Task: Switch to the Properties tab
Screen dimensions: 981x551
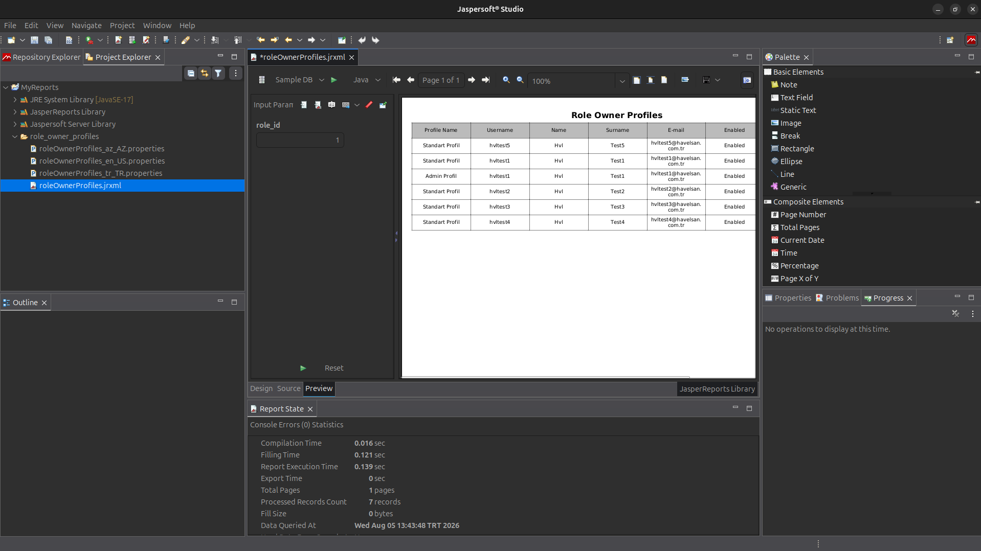Action: [788, 298]
